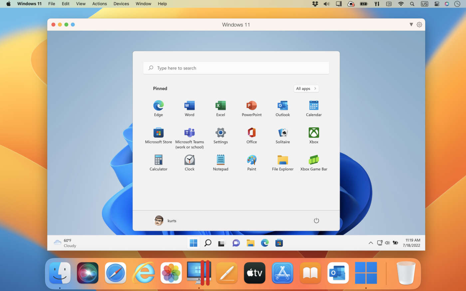Toggle the volume icon in Windows tray

387,243
